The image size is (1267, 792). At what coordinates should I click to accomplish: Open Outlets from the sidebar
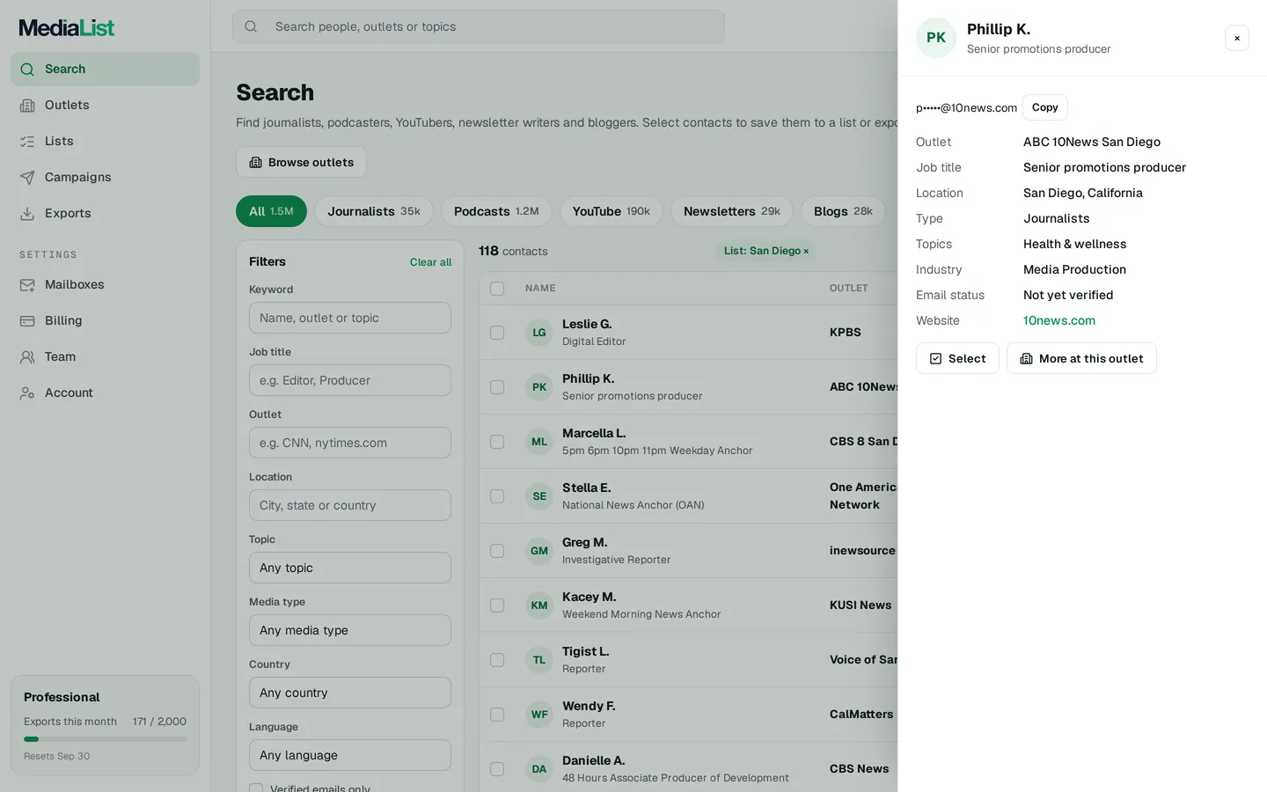coord(105,105)
